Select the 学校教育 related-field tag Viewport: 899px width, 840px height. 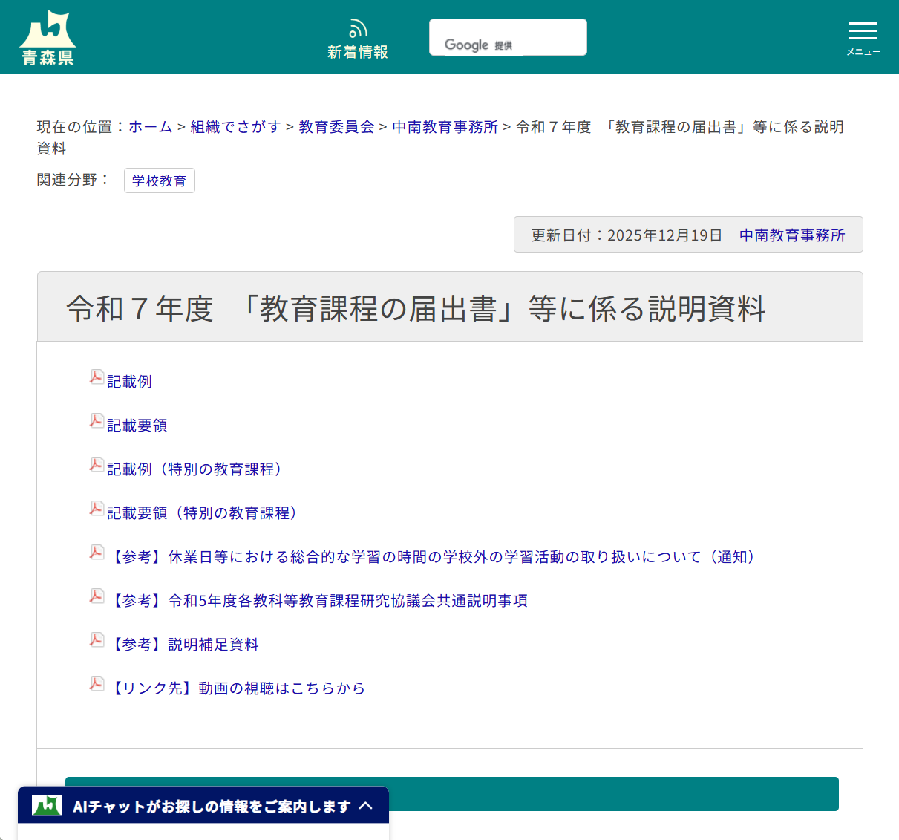[159, 180]
